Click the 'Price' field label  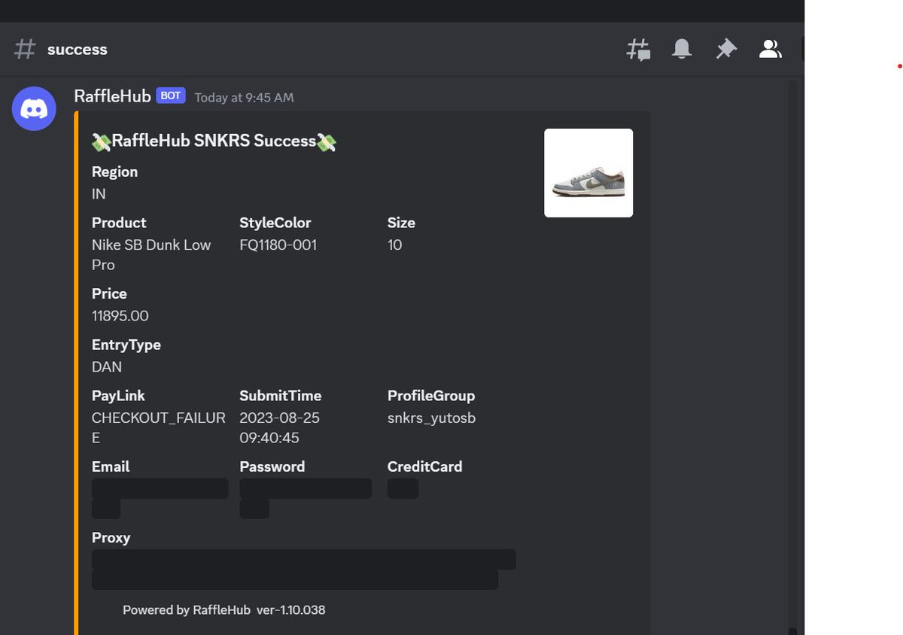pos(109,294)
